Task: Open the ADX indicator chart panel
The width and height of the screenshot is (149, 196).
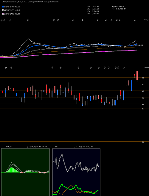Action: 76,172
